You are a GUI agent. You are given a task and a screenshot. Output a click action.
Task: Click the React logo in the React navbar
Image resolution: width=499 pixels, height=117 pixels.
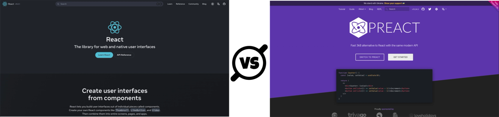[x=5, y=4]
